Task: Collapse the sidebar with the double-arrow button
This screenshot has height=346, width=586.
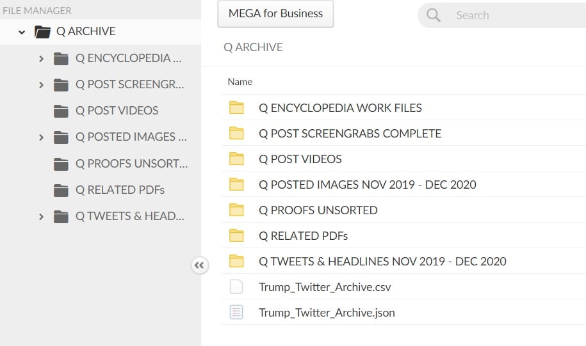Action: point(199,265)
